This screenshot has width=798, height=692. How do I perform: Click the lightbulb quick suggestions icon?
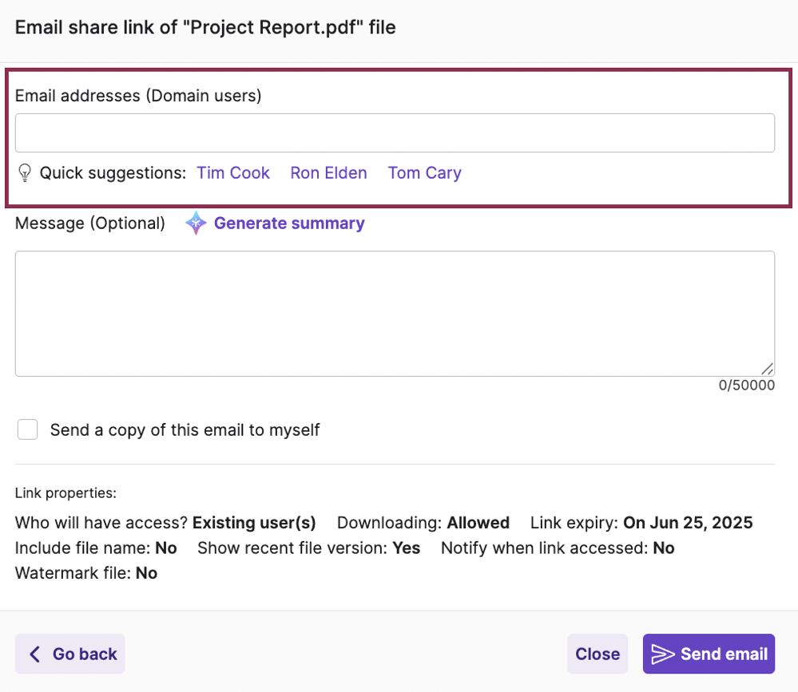pos(25,172)
